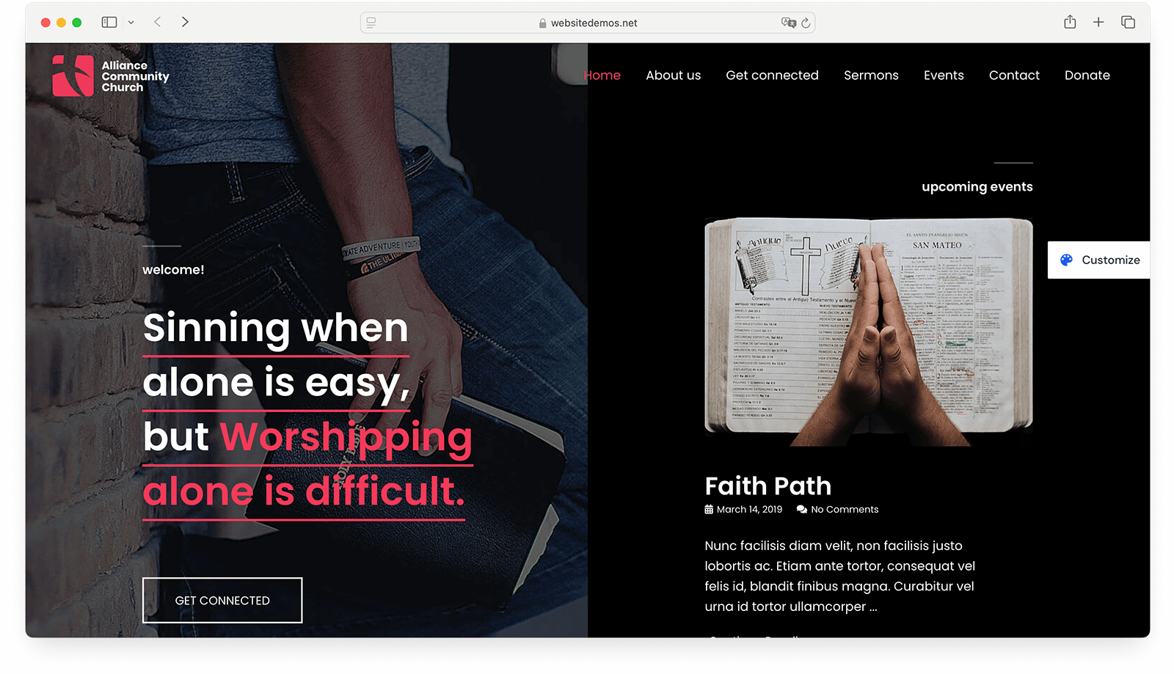1174x674 pixels.
Task: Click the Alliance Community Church logo
Action: point(111,76)
